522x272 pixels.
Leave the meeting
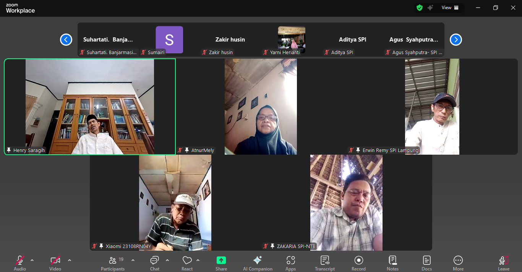(503, 263)
